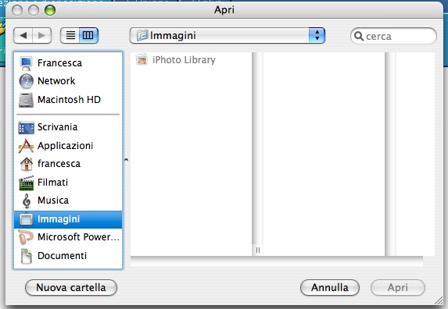
Task: Click the Documenti document icon
Action: (27, 256)
